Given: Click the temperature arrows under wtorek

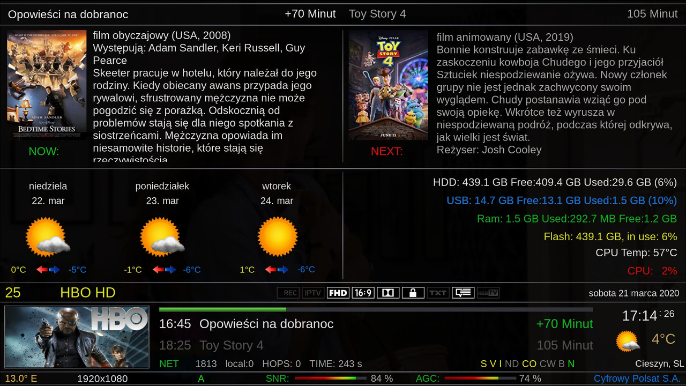Looking at the screenshot, I should pos(277,270).
